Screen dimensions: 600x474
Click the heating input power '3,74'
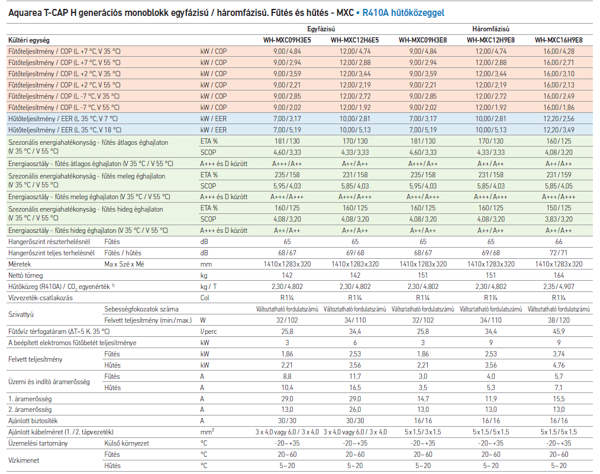tap(559, 354)
